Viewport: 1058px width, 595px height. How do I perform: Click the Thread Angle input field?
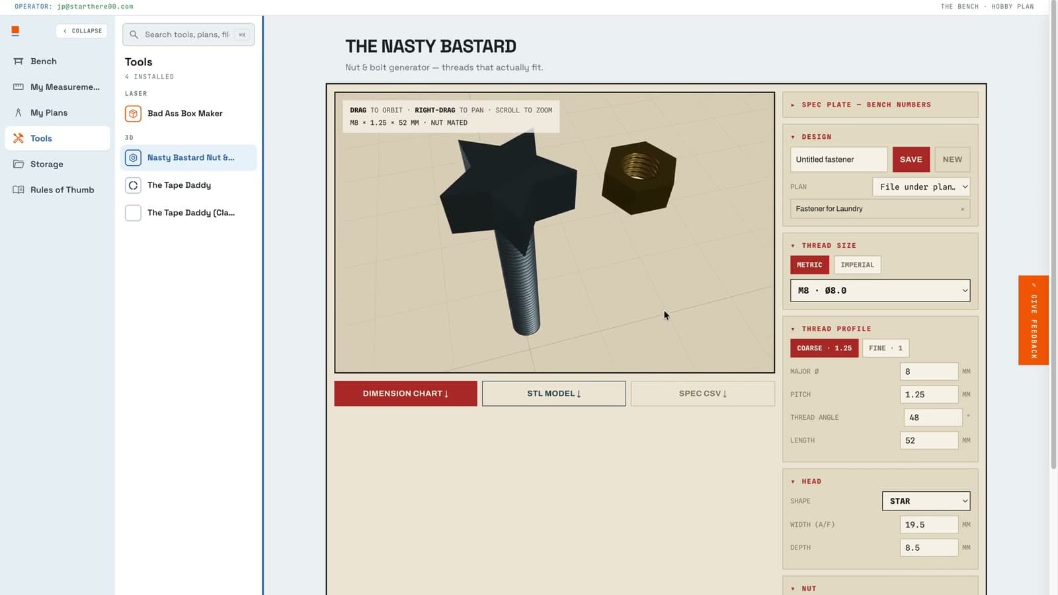pos(932,417)
